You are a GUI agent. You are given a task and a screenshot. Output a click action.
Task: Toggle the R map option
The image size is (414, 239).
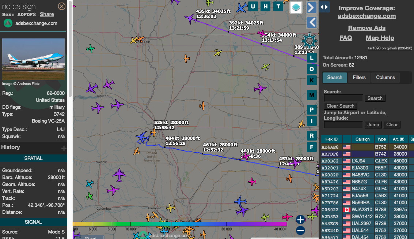click(x=312, y=136)
